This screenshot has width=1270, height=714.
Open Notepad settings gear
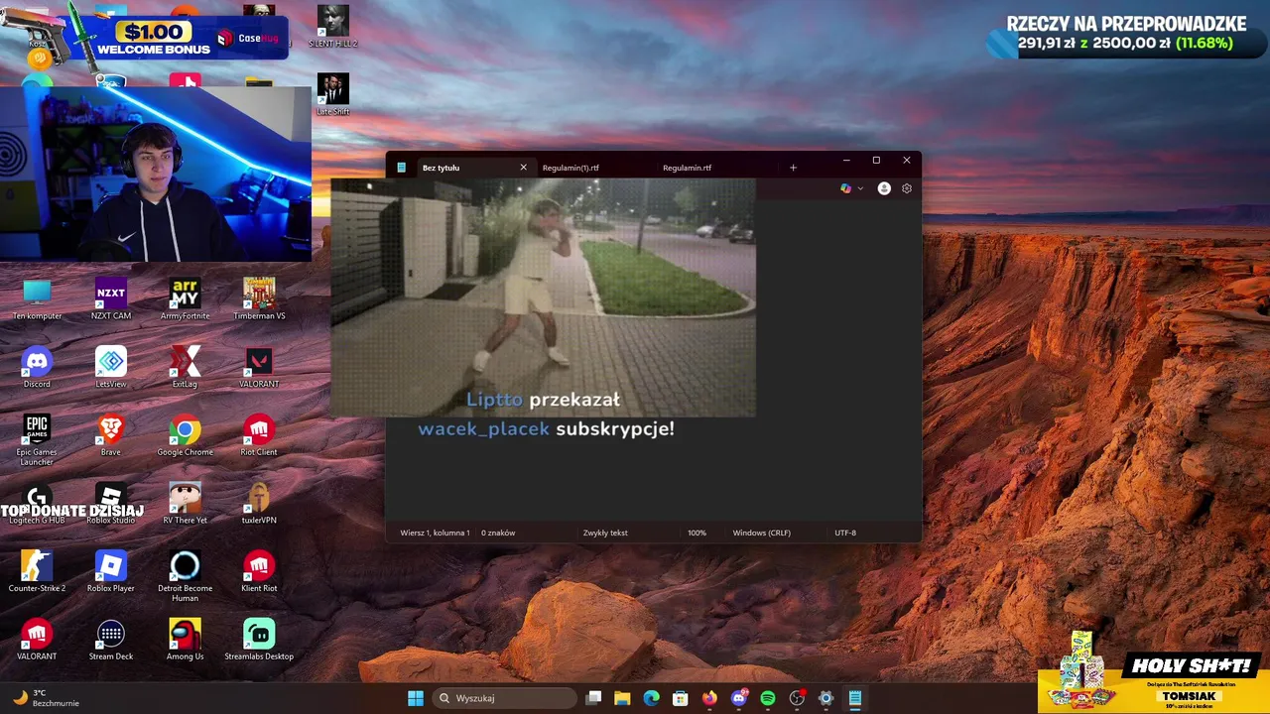(x=907, y=188)
